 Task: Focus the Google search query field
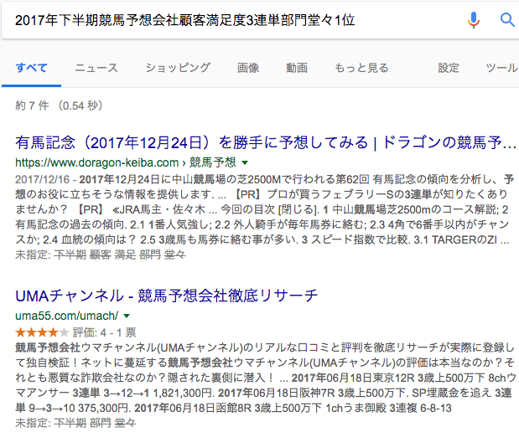coord(231,20)
